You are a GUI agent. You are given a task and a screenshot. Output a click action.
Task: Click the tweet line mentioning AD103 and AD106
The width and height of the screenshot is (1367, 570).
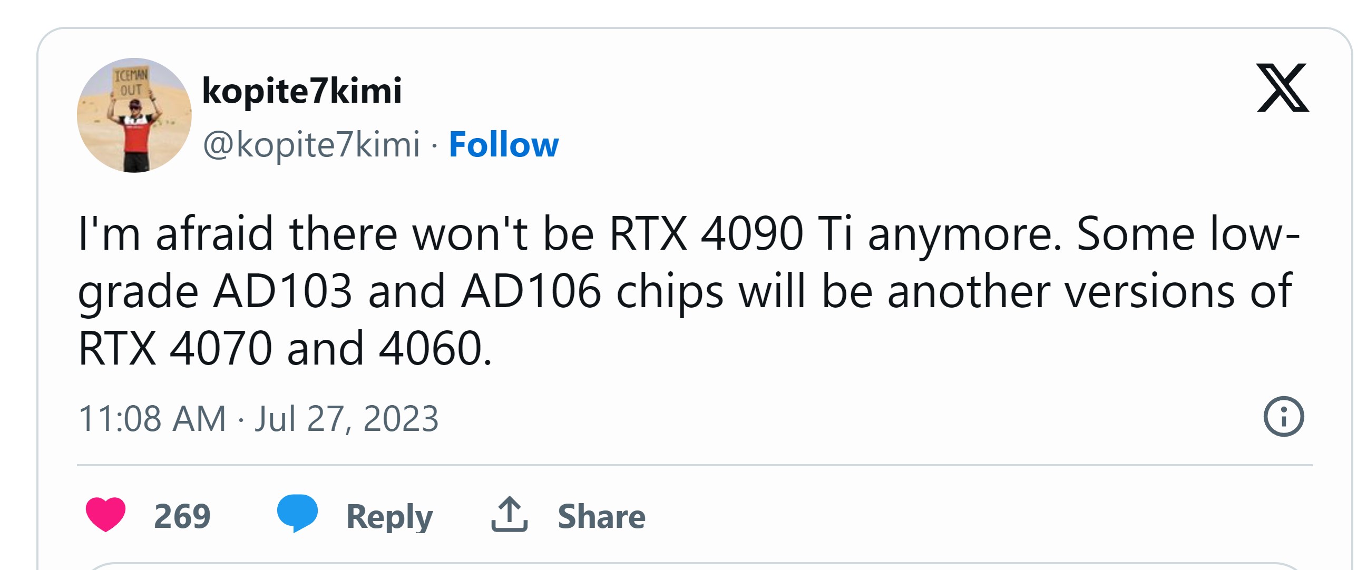[685, 291]
